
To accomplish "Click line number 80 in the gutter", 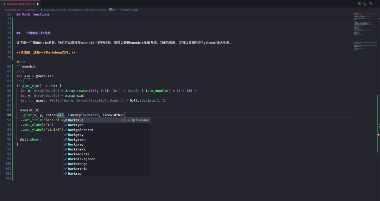I will 9,66.
